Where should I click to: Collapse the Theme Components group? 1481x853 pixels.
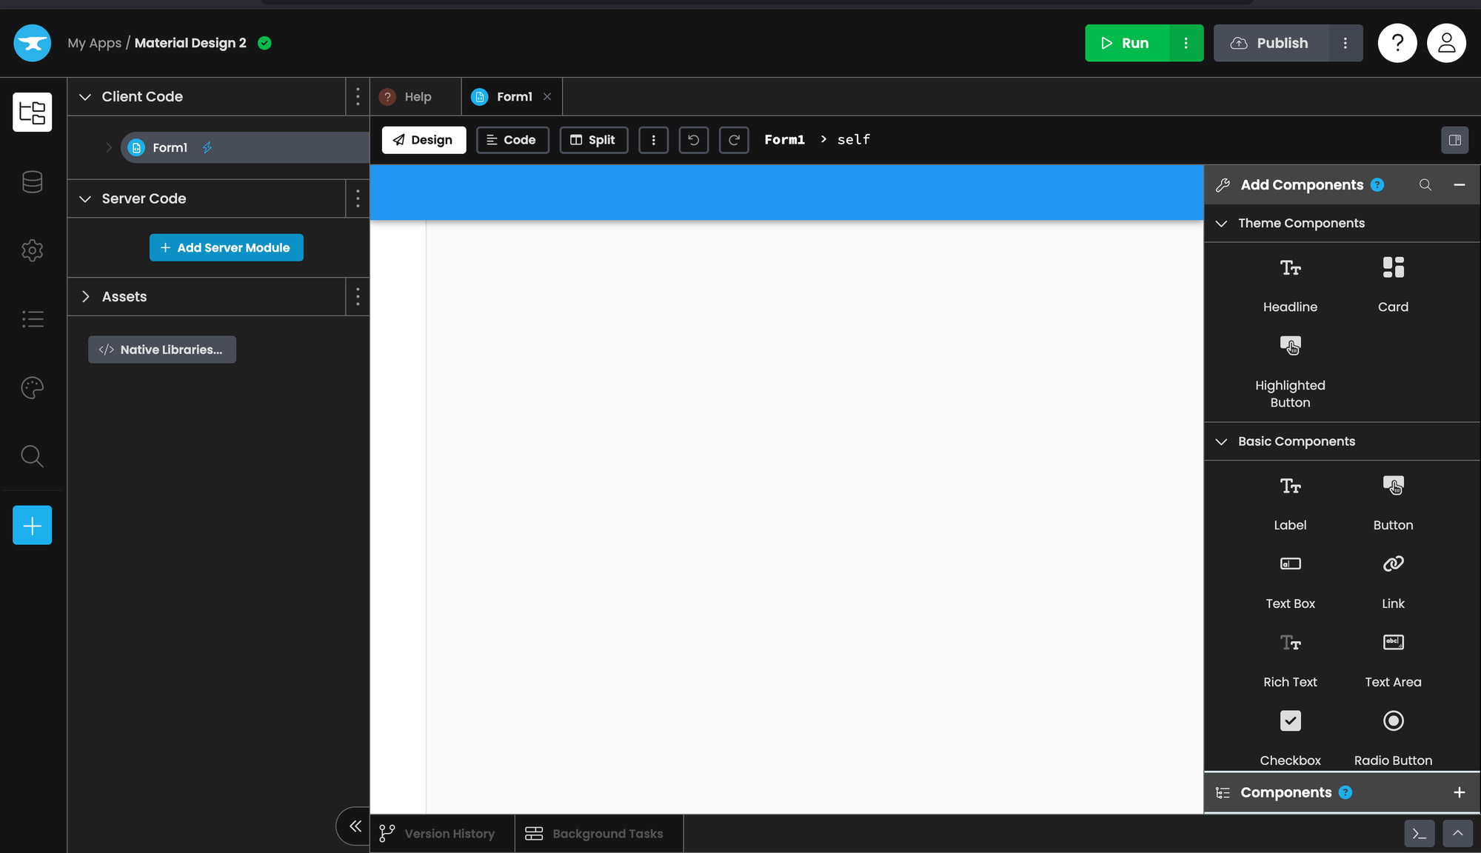[1221, 224]
